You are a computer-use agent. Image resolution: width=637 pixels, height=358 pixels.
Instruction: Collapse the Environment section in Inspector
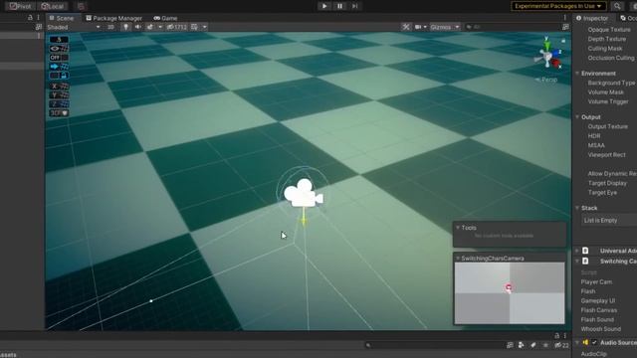(577, 74)
